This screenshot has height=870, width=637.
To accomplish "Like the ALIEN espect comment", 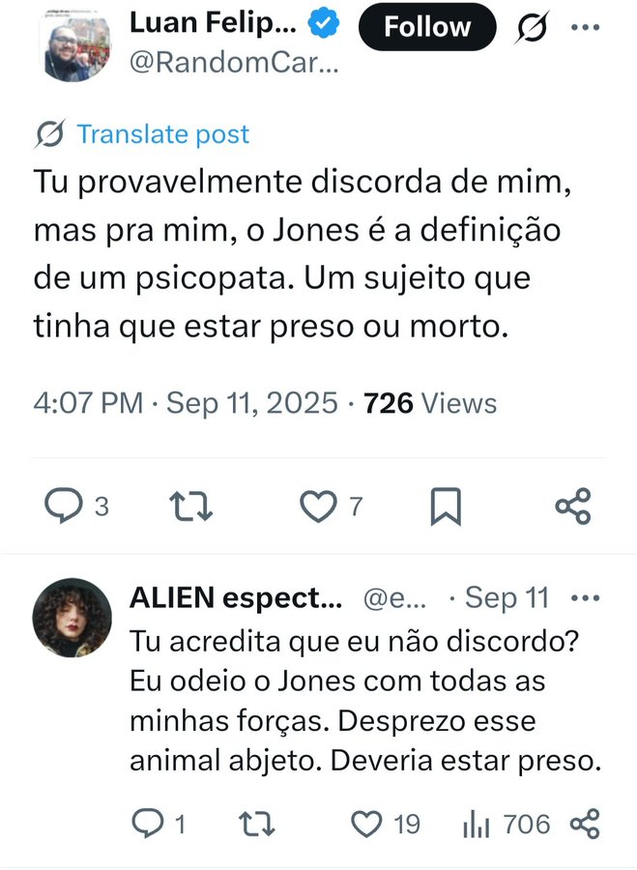I will pyautogui.click(x=366, y=824).
